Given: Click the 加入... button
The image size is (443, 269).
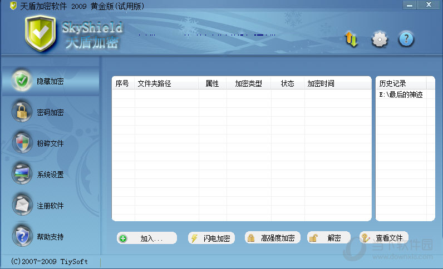Looking at the screenshot, I should [147, 238].
